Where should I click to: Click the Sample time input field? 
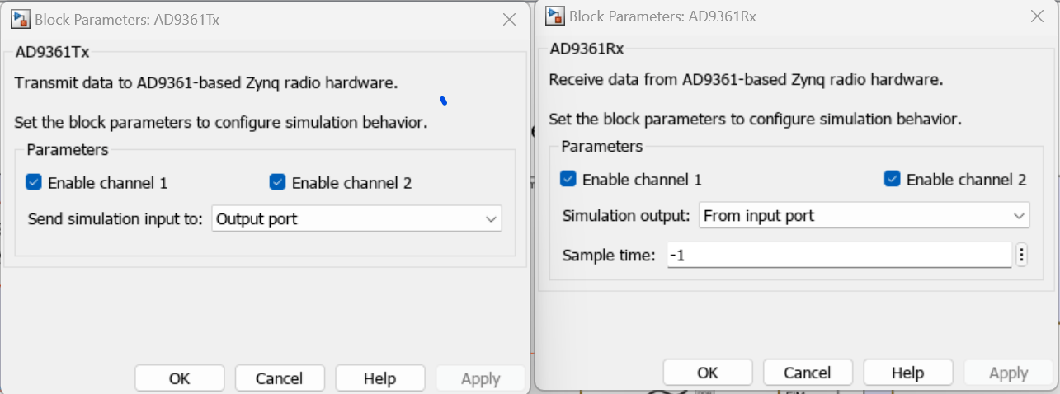tap(838, 256)
